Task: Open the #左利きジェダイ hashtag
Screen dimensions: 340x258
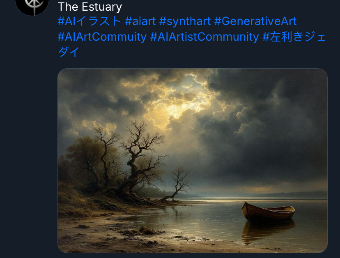Action: 294,37
